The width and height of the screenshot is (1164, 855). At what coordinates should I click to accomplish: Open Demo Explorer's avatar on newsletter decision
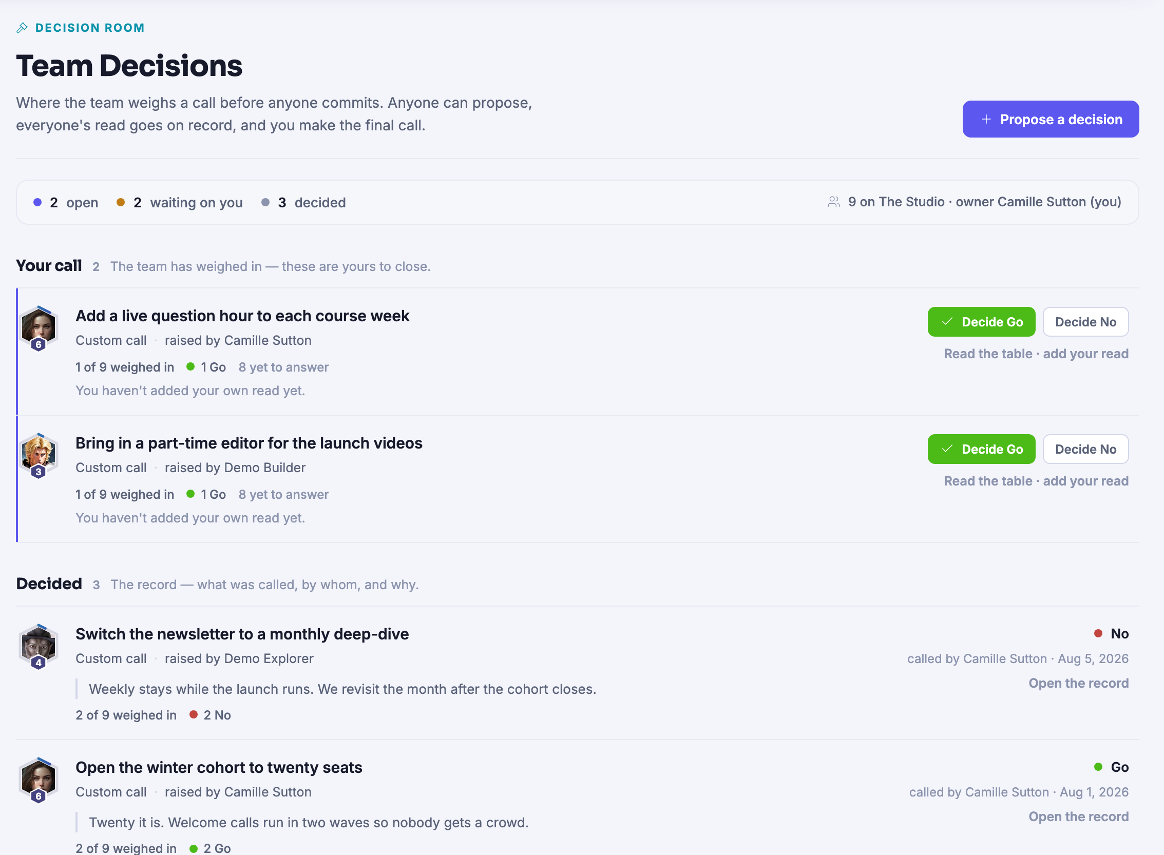39,645
